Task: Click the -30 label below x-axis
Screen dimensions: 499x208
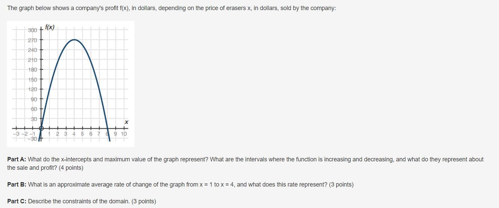Action: coord(33,139)
